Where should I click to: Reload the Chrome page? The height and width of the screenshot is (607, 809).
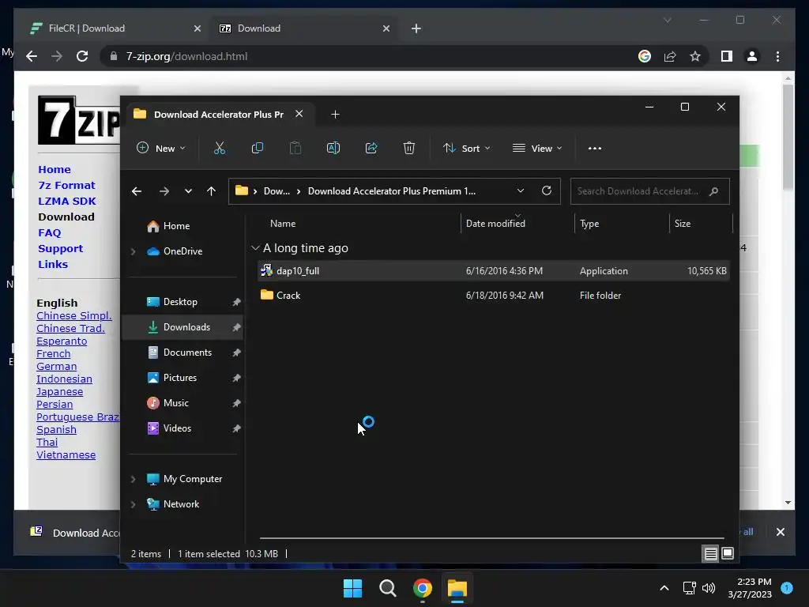[x=82, y=56]
